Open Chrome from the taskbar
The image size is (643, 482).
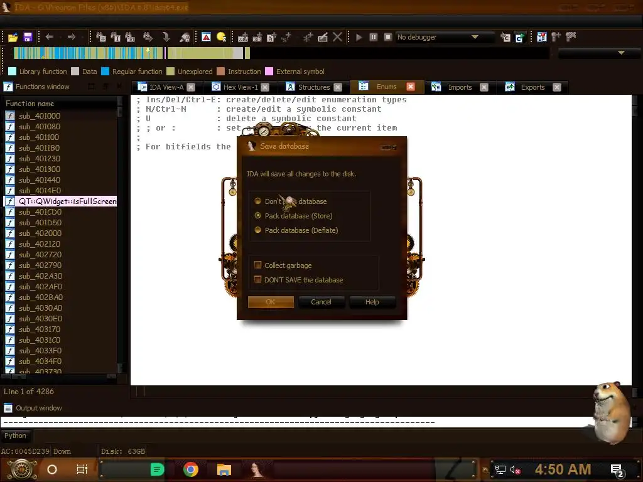(191, 469)
